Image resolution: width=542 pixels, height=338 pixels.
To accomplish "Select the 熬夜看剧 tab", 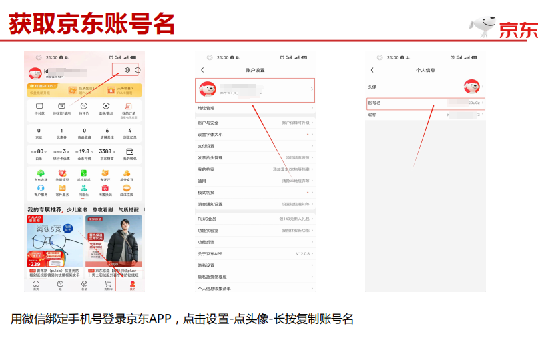I will point(103,209).
